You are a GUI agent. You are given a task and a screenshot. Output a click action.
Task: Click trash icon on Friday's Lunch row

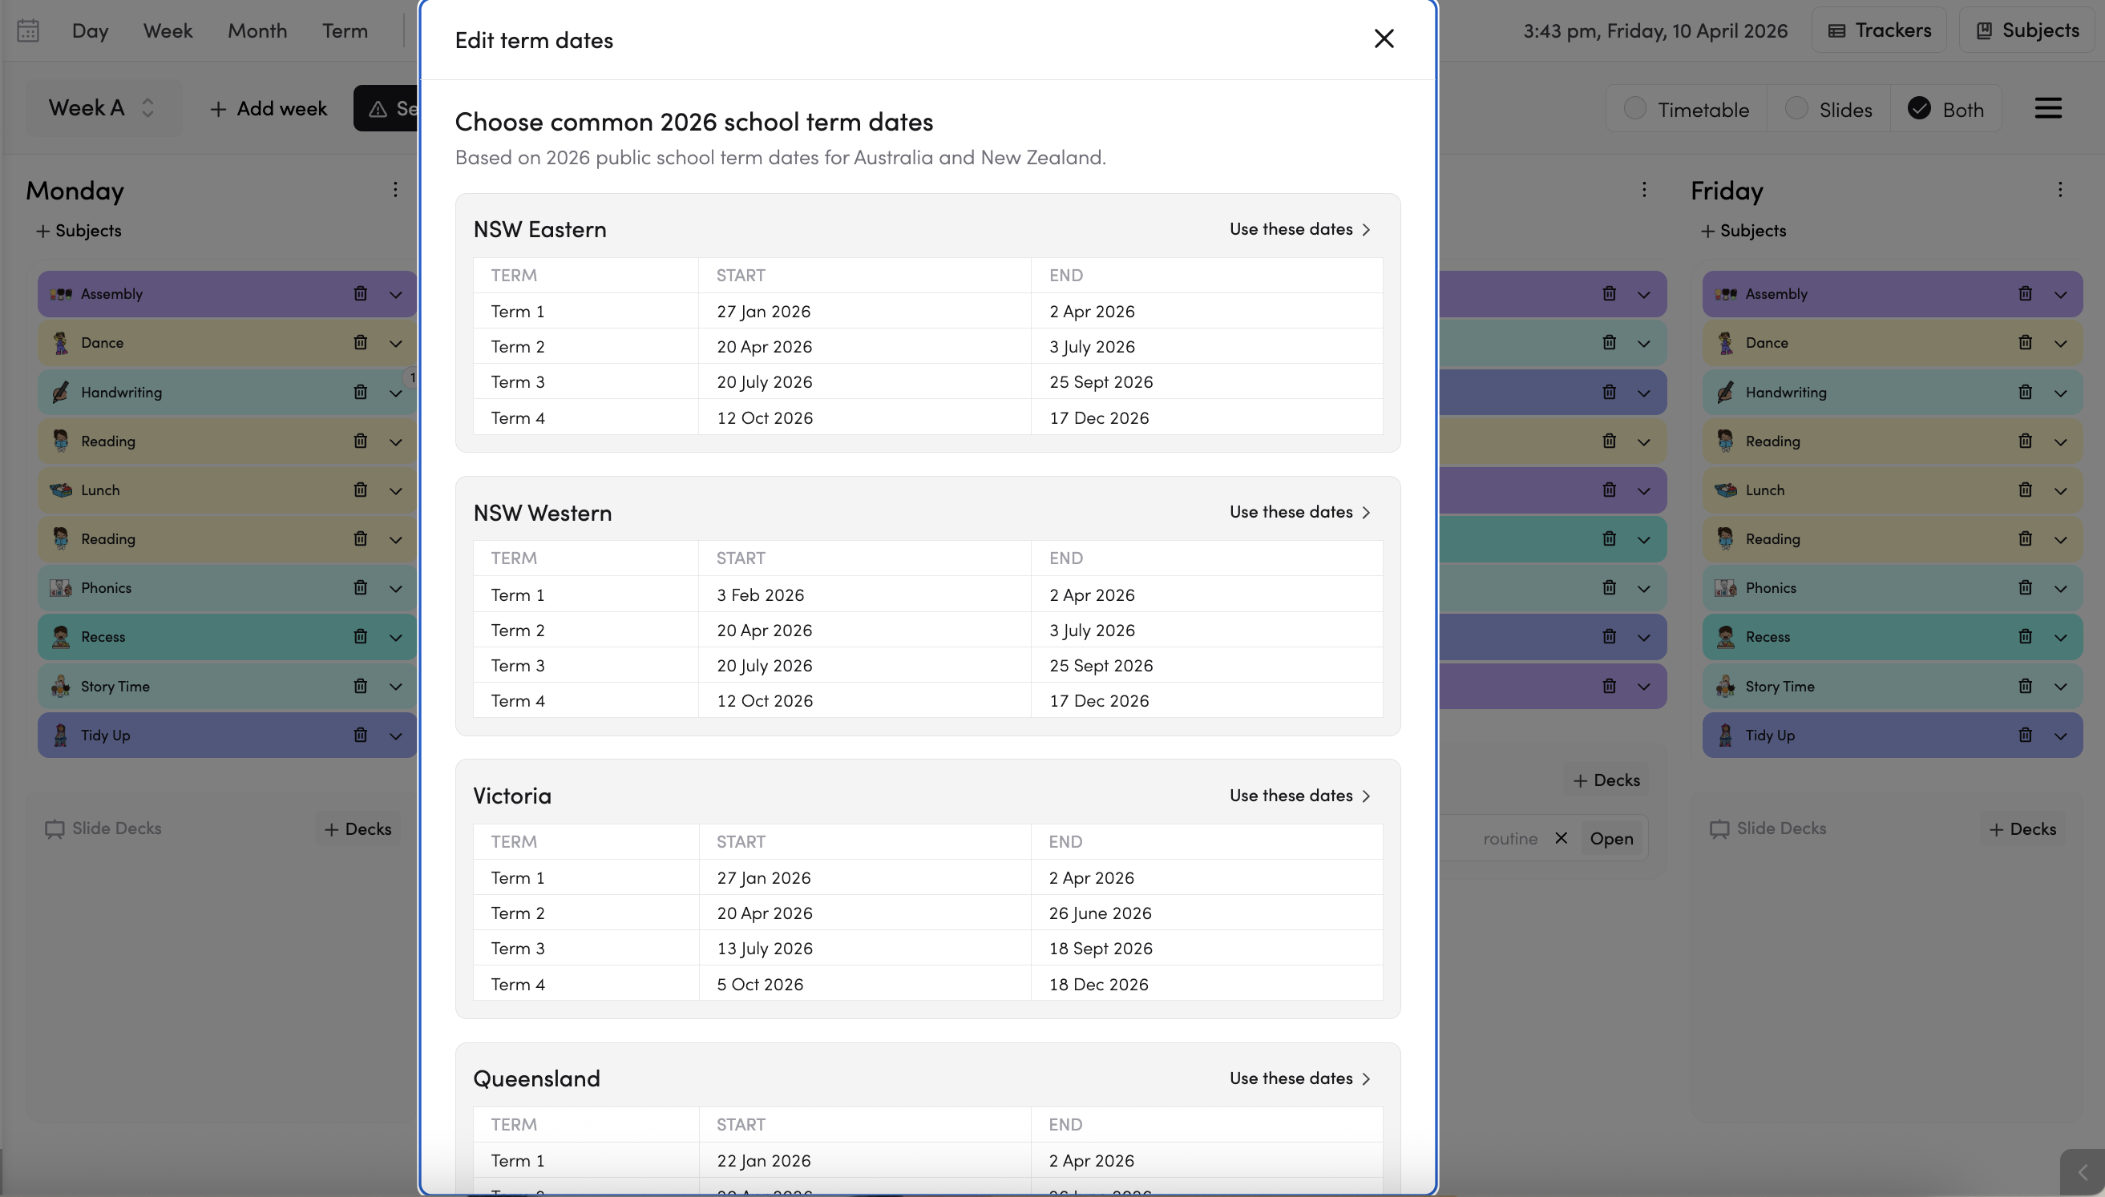coord(2025,490)
